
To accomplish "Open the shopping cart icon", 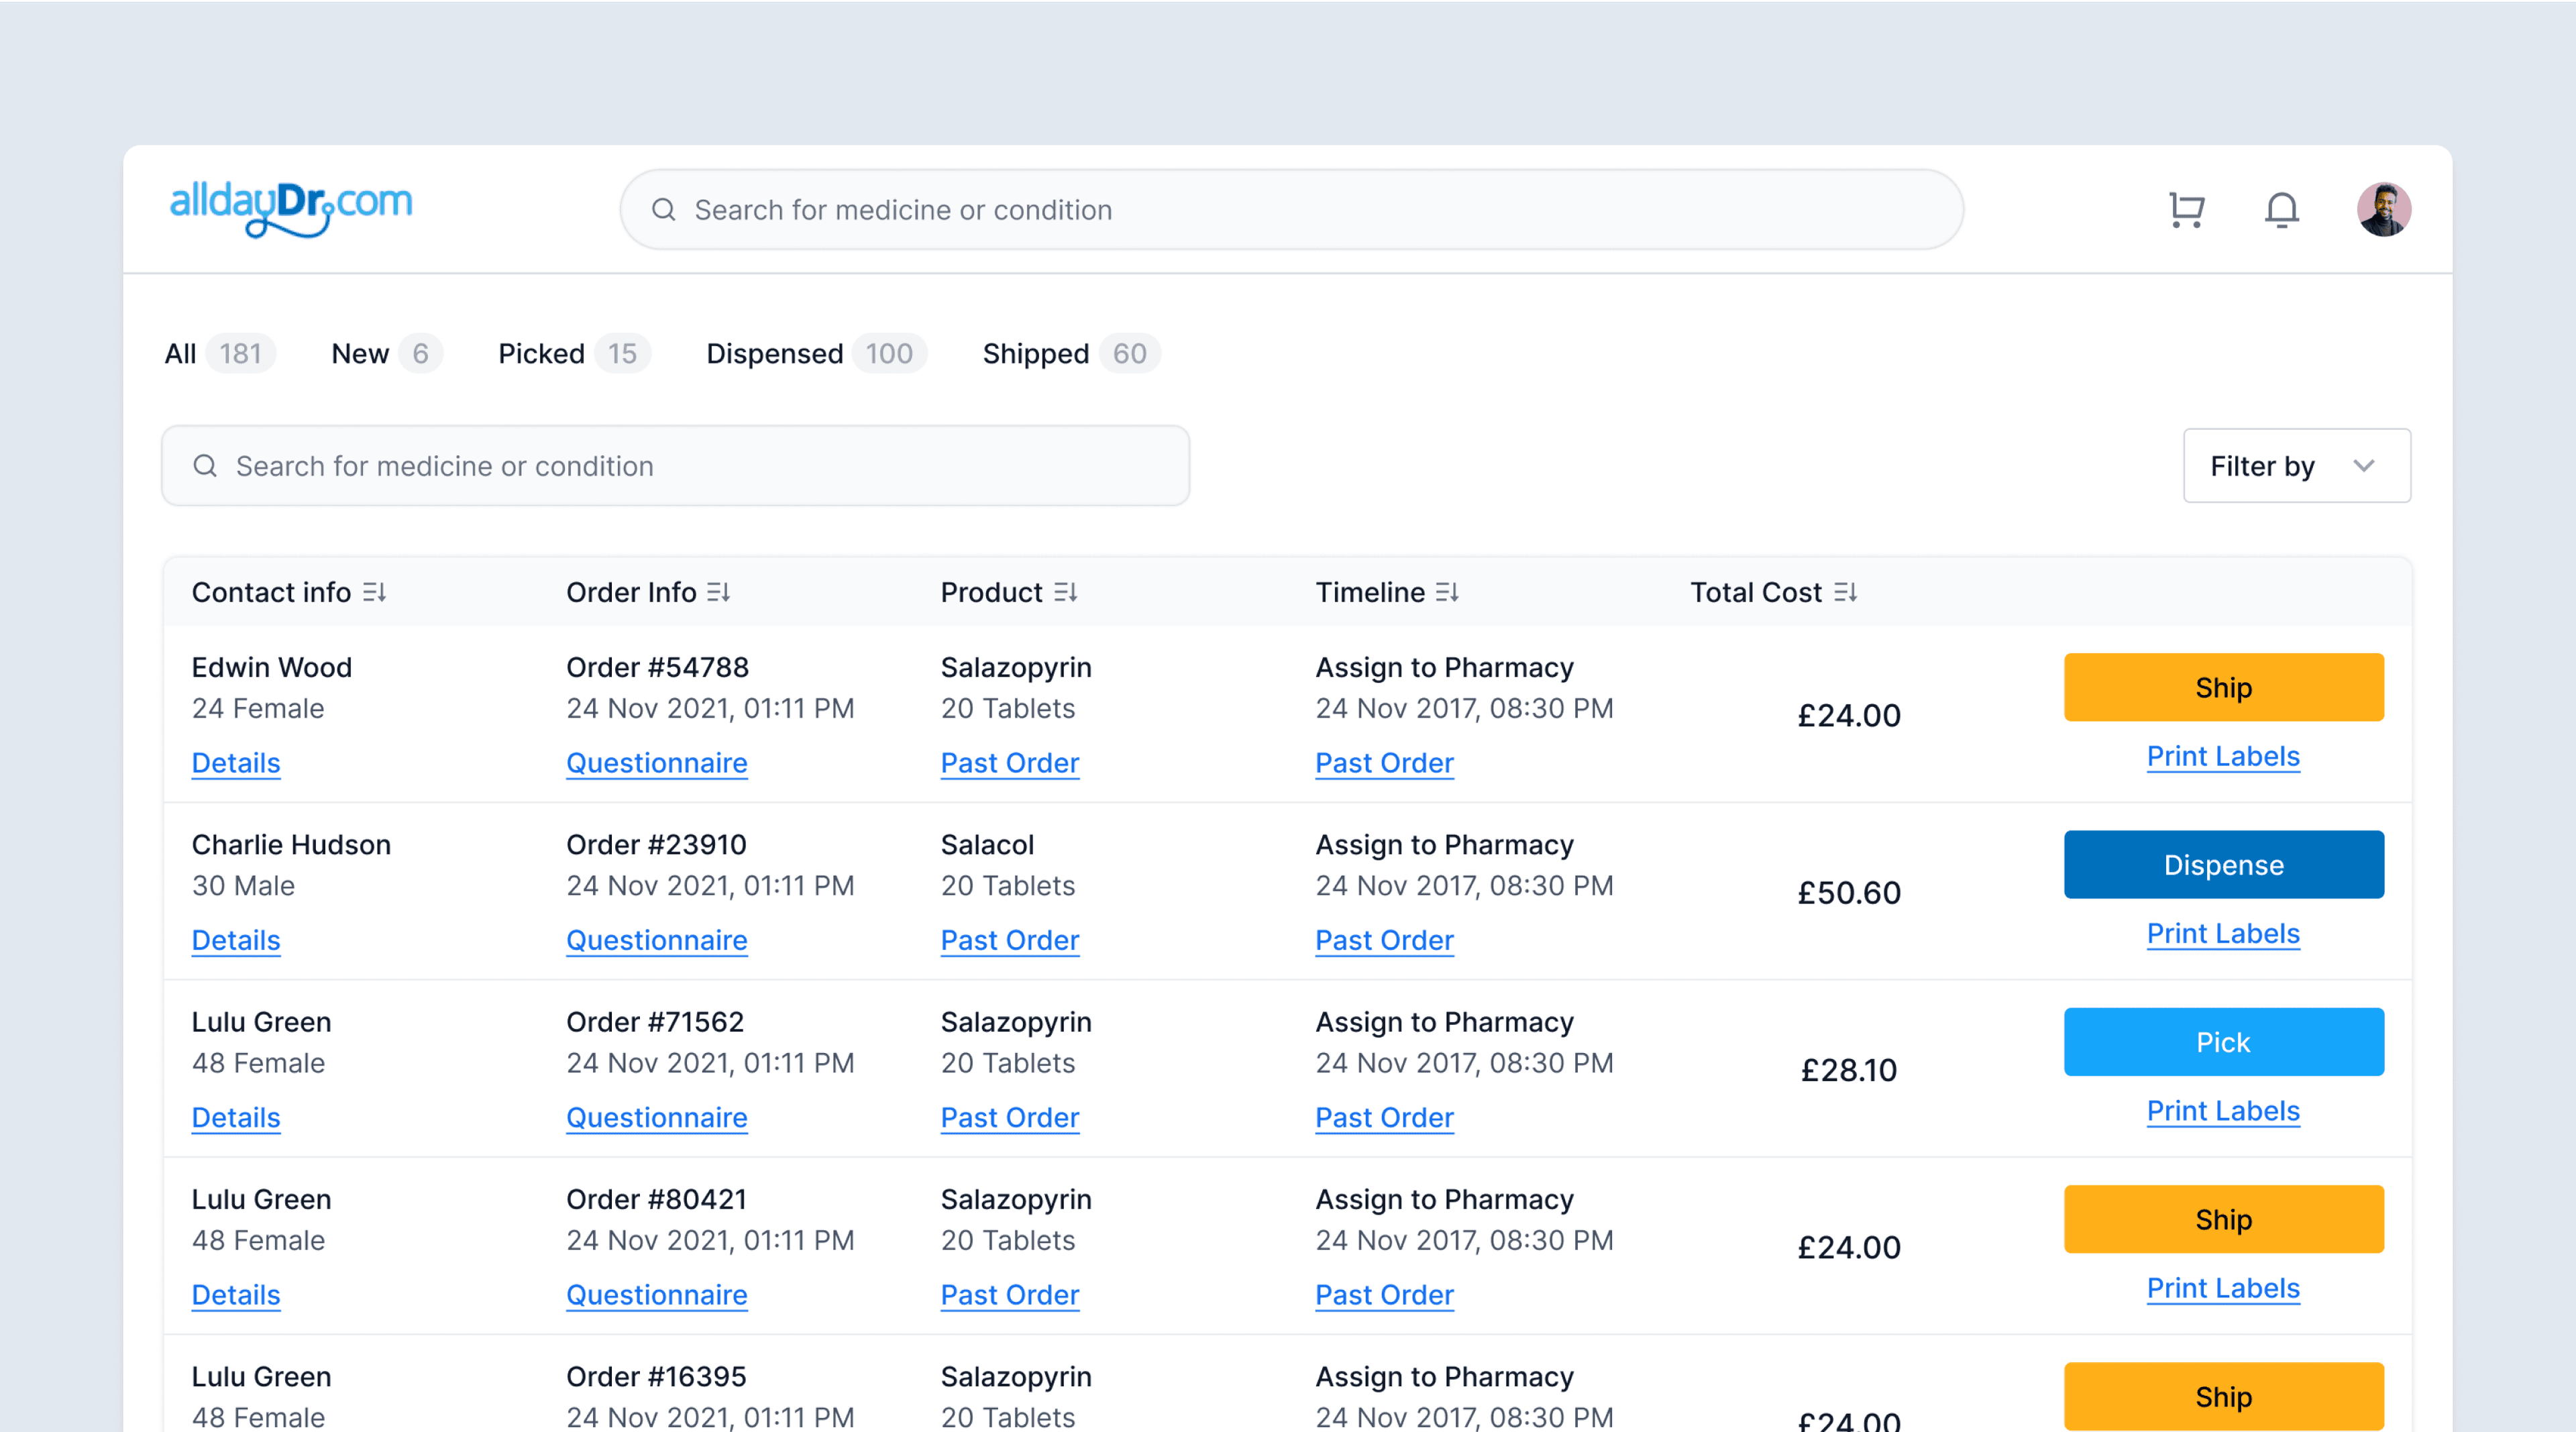I will 2186,210.
